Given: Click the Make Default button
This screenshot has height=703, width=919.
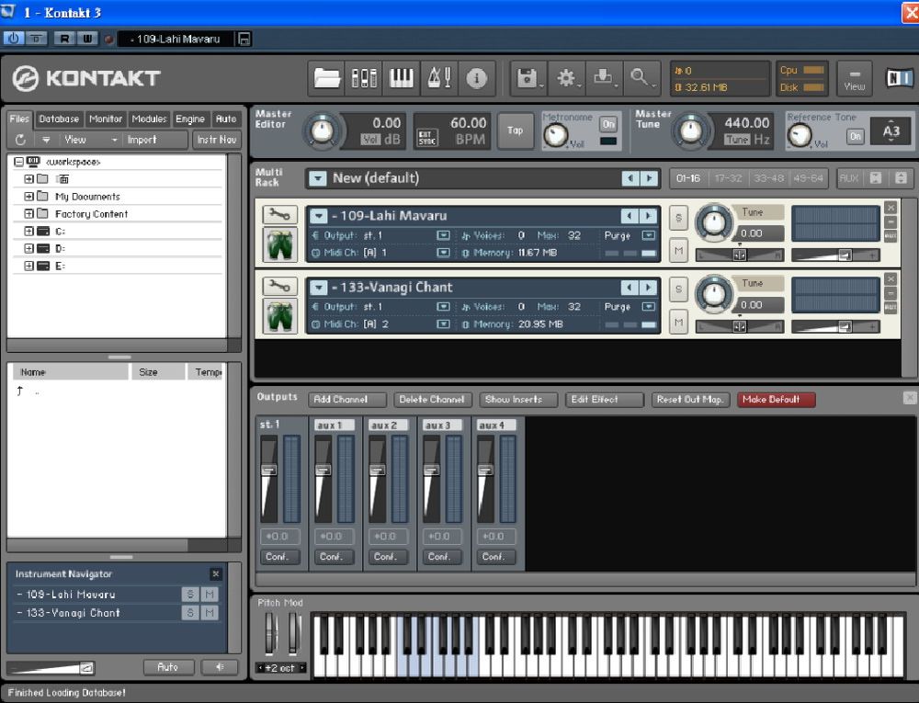Looking at the screenshot, I should [x=776, y=400].
